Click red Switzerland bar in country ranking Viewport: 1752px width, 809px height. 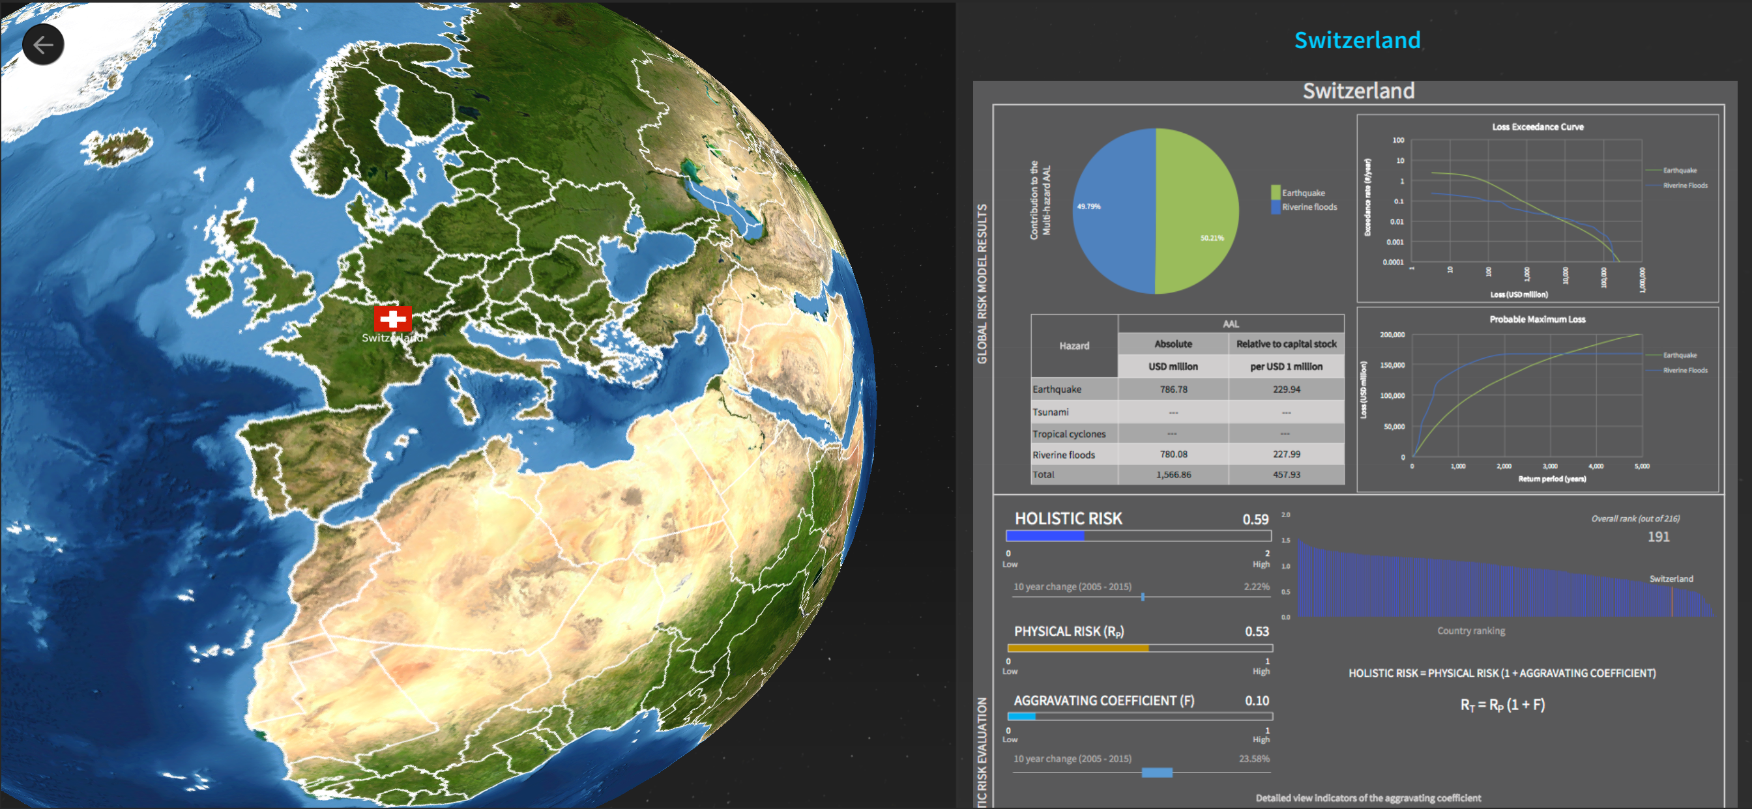[1672, 602]
